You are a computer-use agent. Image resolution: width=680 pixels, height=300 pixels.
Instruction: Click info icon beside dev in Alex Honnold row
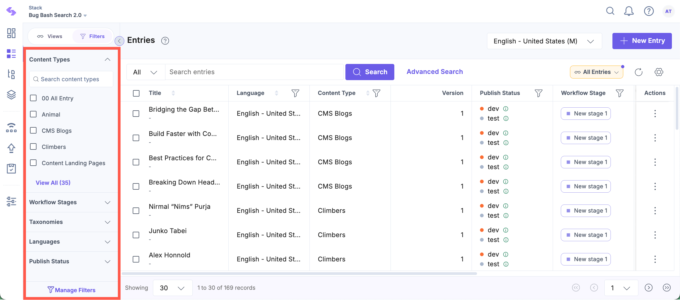click(506, 254)
